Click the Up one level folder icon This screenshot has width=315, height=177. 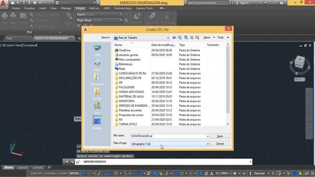180,37
